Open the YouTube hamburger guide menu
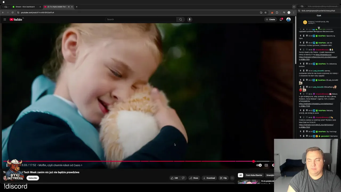The height and width of the screenshot is (192, 341). point(5,19)
